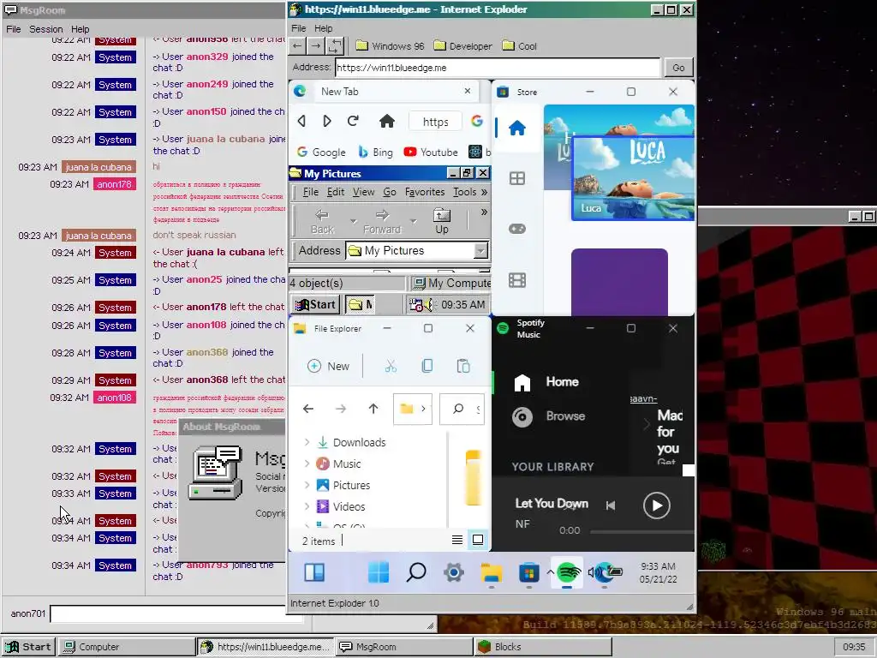Click the New button in File Explorer

[x=328, y=366]
